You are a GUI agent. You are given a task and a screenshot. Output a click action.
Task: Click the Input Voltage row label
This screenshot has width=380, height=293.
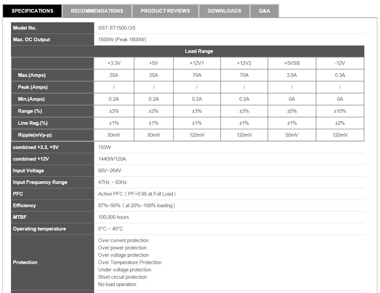click(28, 171)
